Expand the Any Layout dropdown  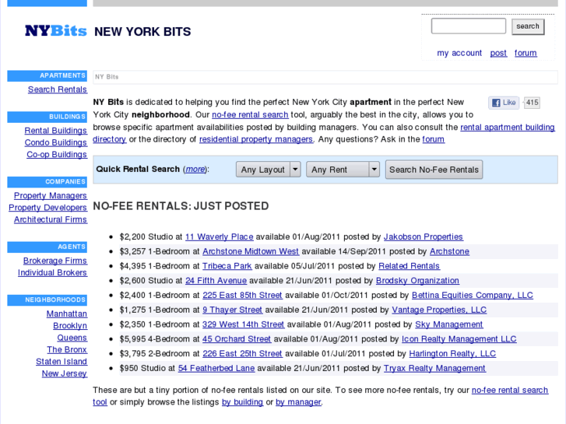(268, 170)
